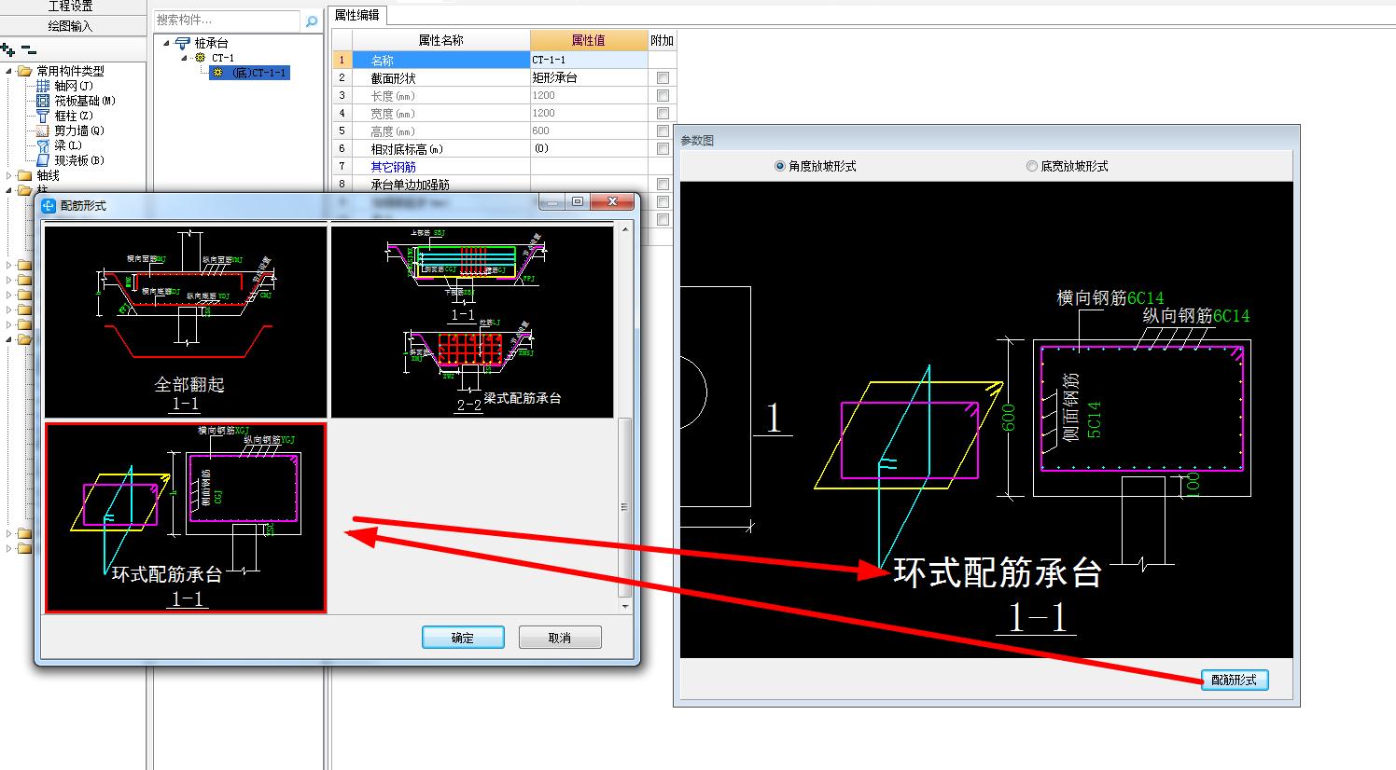Choose the 梁式配筋承台 reinforcement thumbnail

472,322
